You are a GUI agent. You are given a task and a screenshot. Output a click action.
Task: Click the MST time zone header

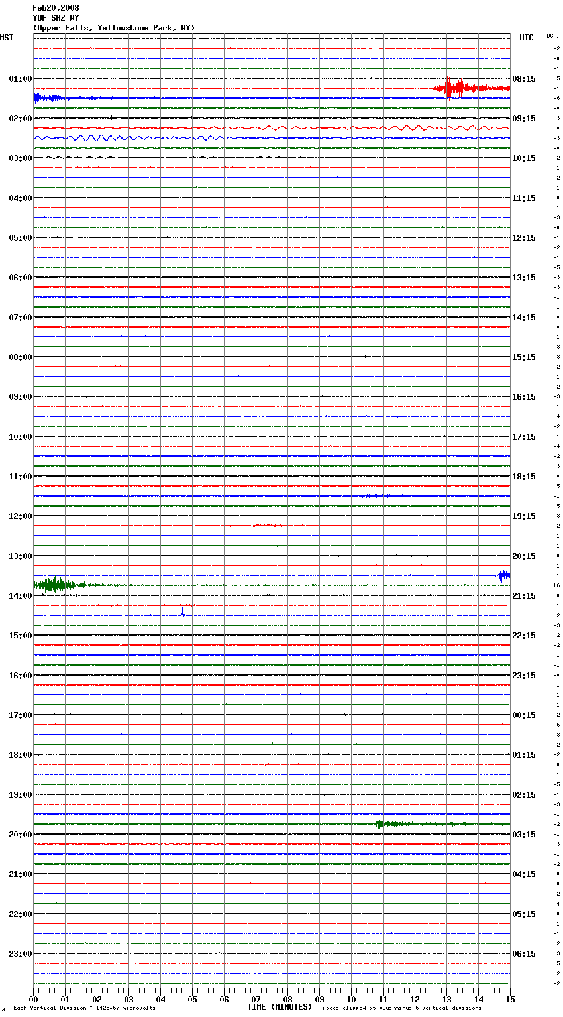coord(7,38)
